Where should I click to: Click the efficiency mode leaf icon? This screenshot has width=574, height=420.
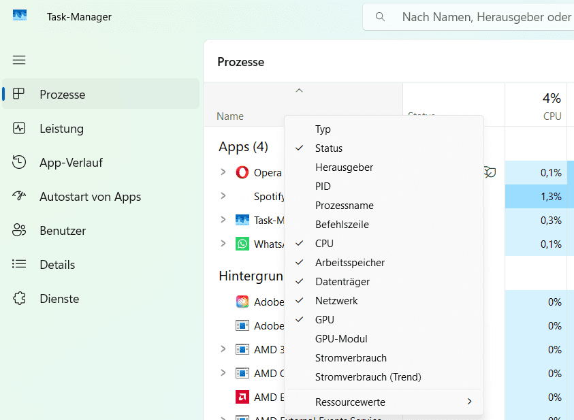coord(490,172)
